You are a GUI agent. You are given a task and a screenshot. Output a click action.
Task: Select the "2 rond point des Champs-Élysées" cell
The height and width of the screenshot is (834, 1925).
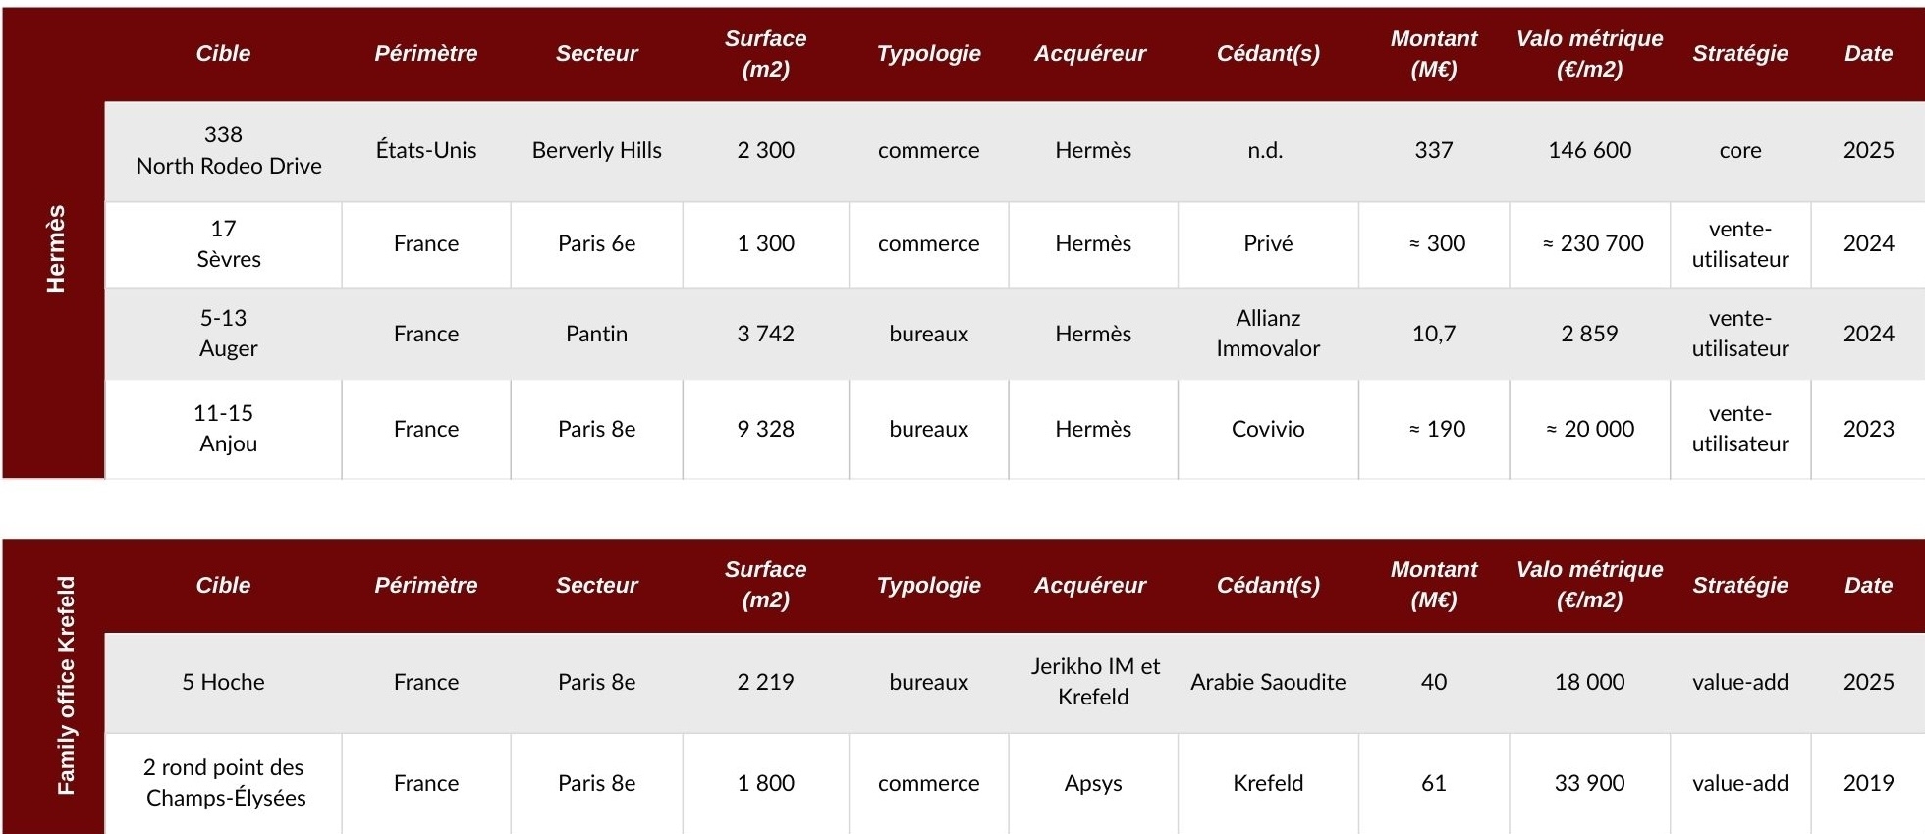coord(225,783)
